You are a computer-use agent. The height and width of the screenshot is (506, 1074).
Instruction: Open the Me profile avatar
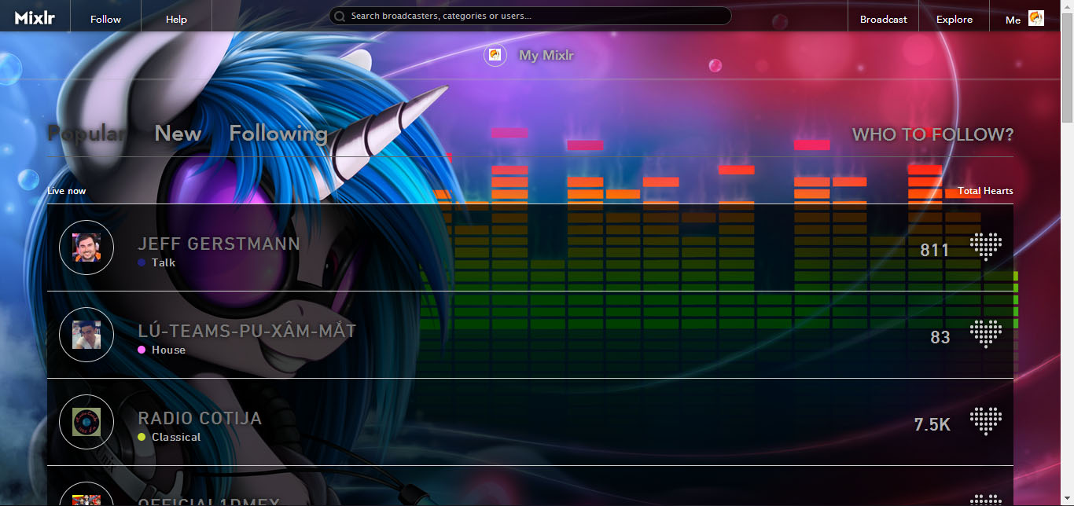click(x=1036, y=19)
